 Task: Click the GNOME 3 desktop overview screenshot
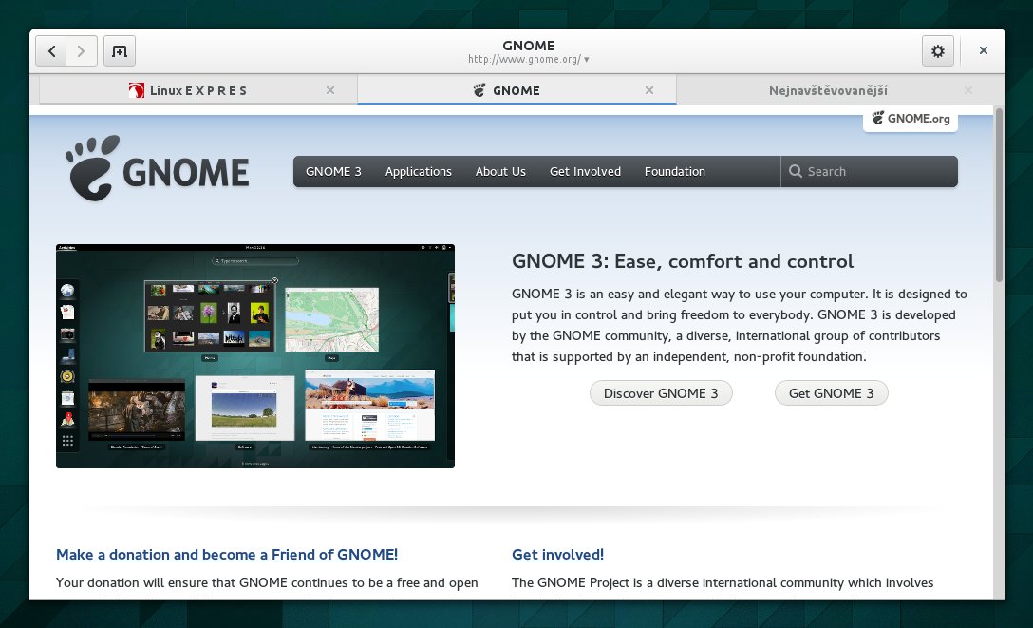[255, 356]
